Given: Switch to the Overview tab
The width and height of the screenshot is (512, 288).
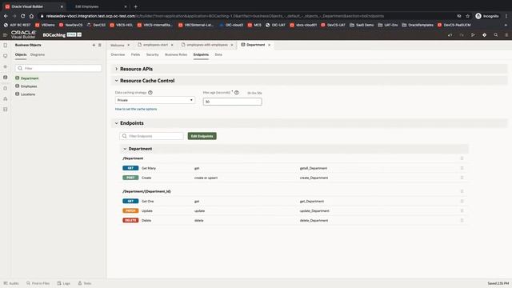Looking at the screenshot, I should pyautogui.click(x=118, y=54).
